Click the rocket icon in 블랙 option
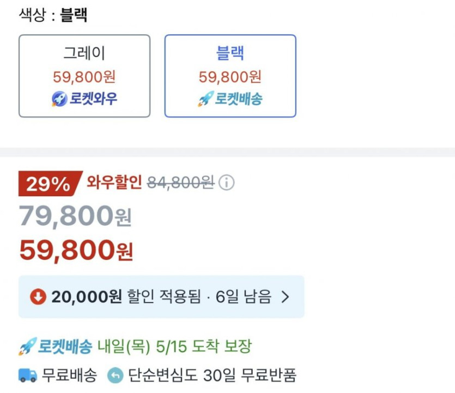The width and height of the screenshot is (455, 393). (205, 100)
